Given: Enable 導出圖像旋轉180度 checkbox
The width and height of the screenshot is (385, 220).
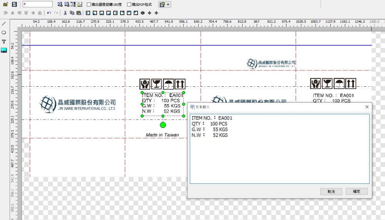Looking at the screenshot, I should tap(89, 5).
